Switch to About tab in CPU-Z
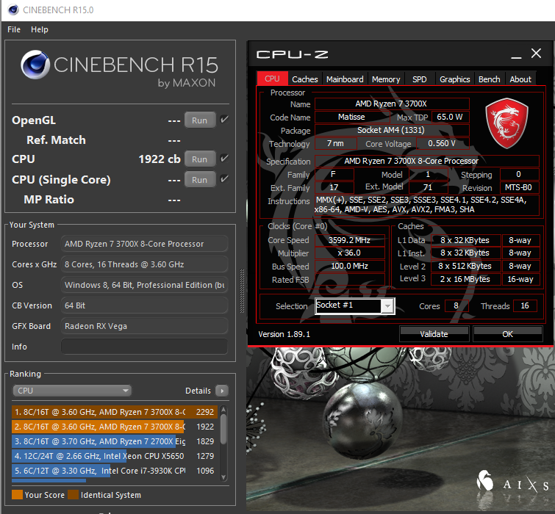 pyautogui.click(x=520, y=79)
